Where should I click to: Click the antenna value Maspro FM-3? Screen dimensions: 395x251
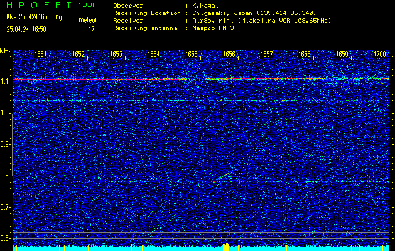[x=212, y=28]
